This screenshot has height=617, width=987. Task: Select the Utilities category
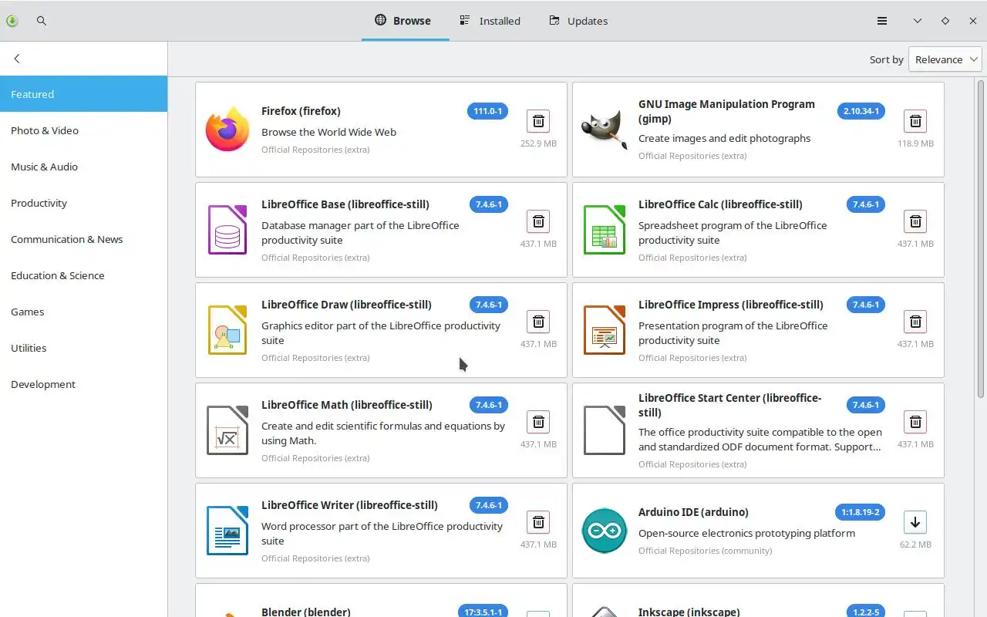click(83, 348)
